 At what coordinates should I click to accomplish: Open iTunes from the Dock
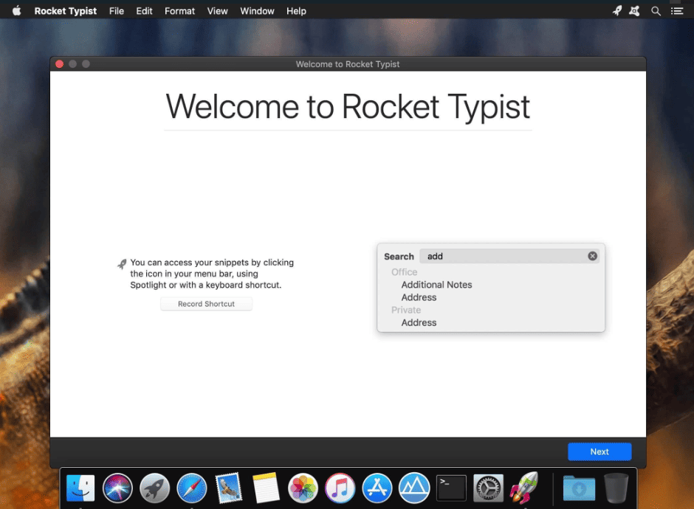[340, 488]
